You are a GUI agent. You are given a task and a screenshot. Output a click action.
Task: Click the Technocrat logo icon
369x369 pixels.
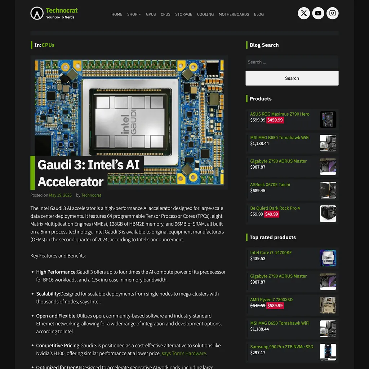coord(37,13)
